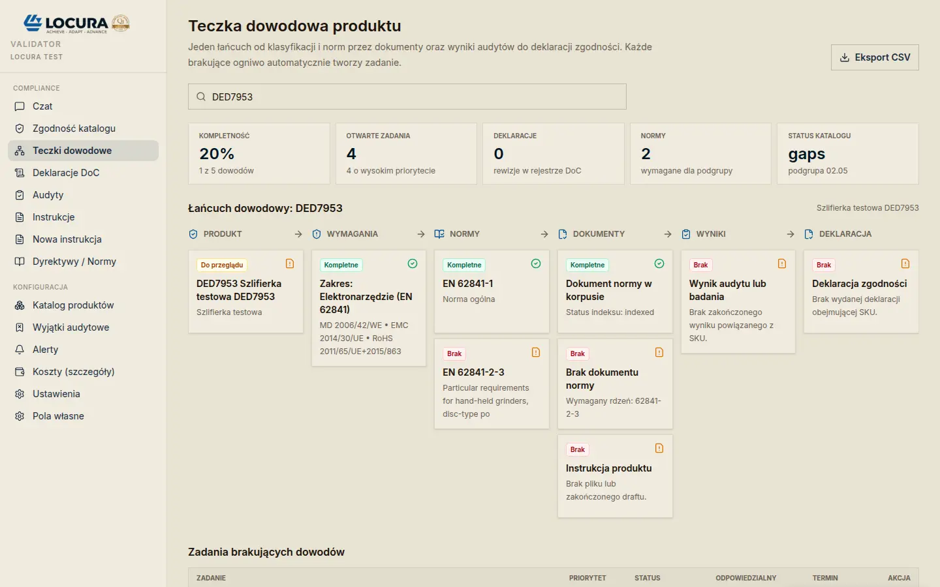Click the Audyty clipboard icon

pyautogui.click(x=20, y=195)
